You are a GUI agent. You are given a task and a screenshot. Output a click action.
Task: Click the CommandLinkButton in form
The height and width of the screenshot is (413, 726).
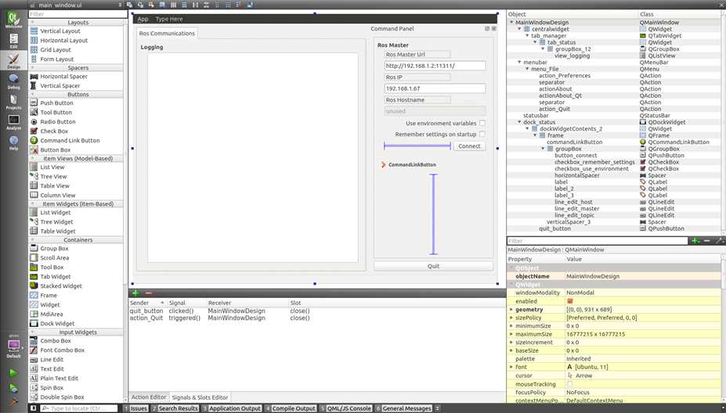[x=409, y=164]
